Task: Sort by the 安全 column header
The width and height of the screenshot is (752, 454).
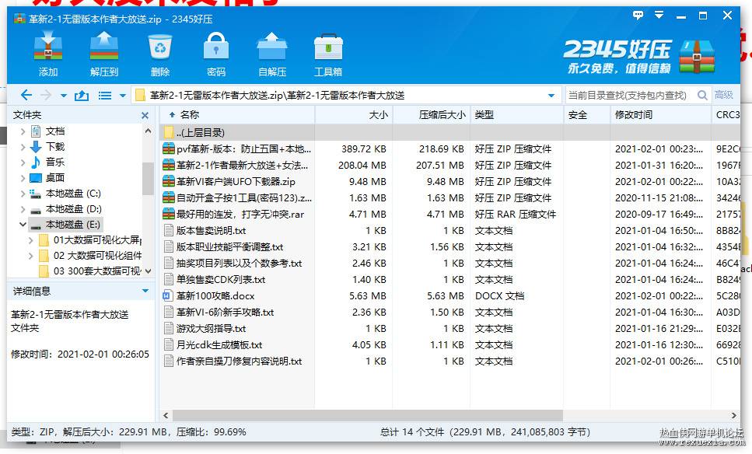Action: 587,115
